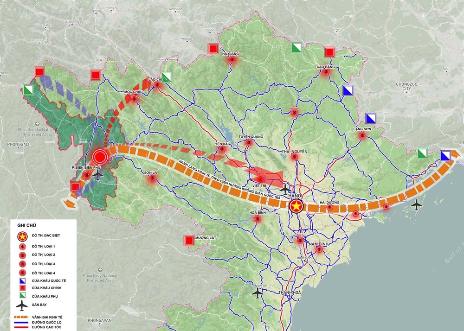Click the Lào Cai city marker
Screen dimensions: 464x331
coord(157,85)
